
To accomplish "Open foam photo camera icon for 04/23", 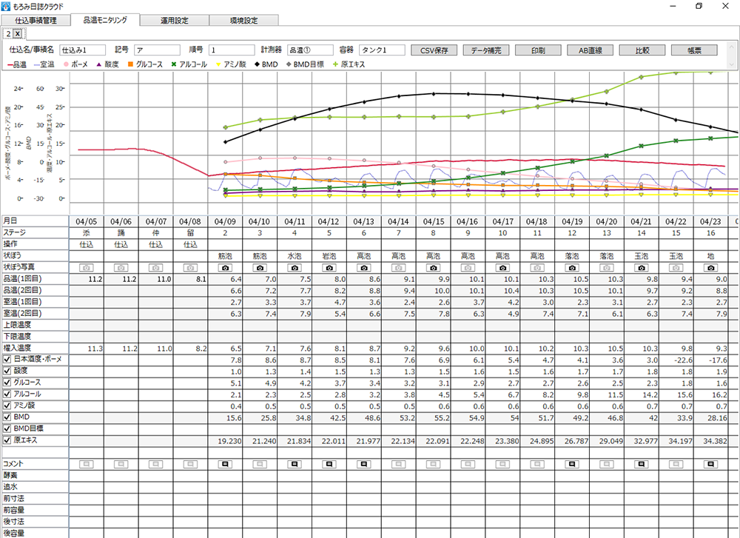I will [x=710, y=268].
